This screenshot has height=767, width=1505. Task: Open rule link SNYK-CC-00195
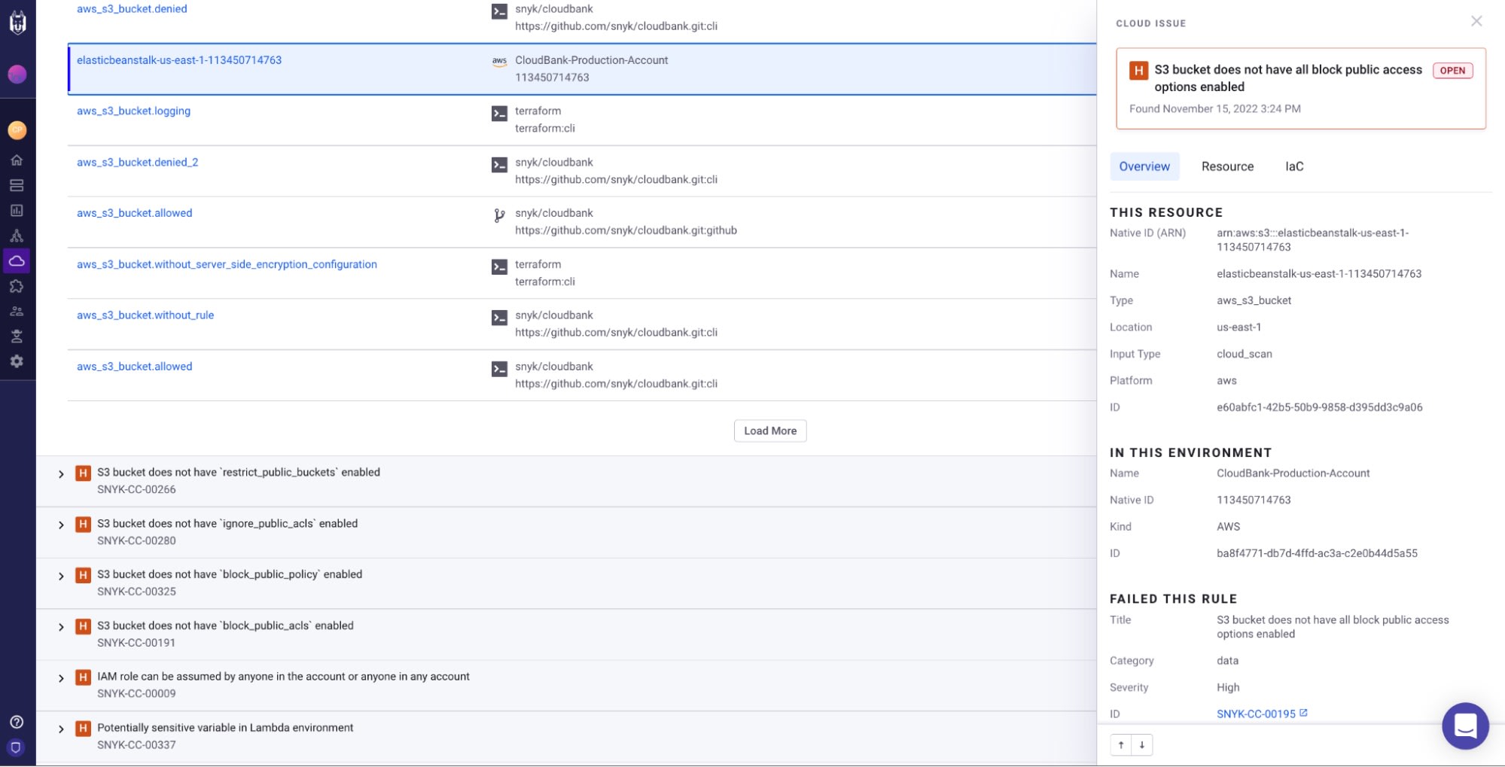1262,714
